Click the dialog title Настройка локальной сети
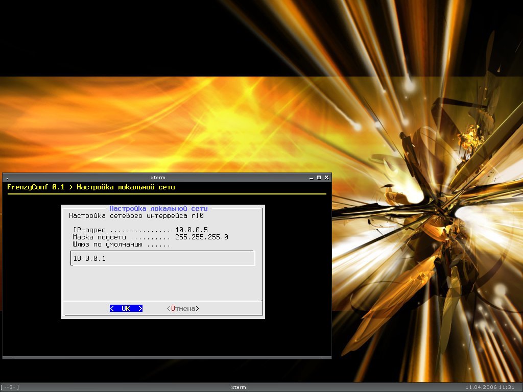 click(x=158, y=208)
